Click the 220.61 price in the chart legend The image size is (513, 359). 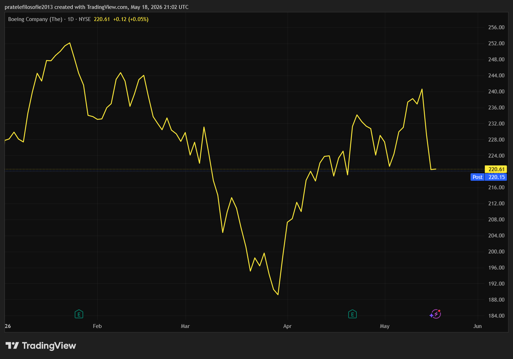tap(102, 19)
